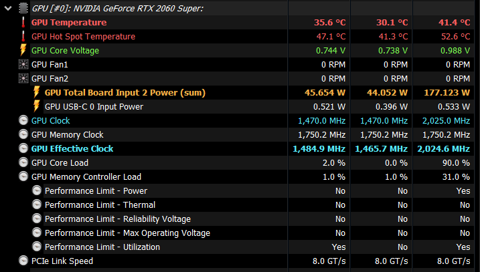Click the 90.0 % GPU Core Load value

point(456,163)
